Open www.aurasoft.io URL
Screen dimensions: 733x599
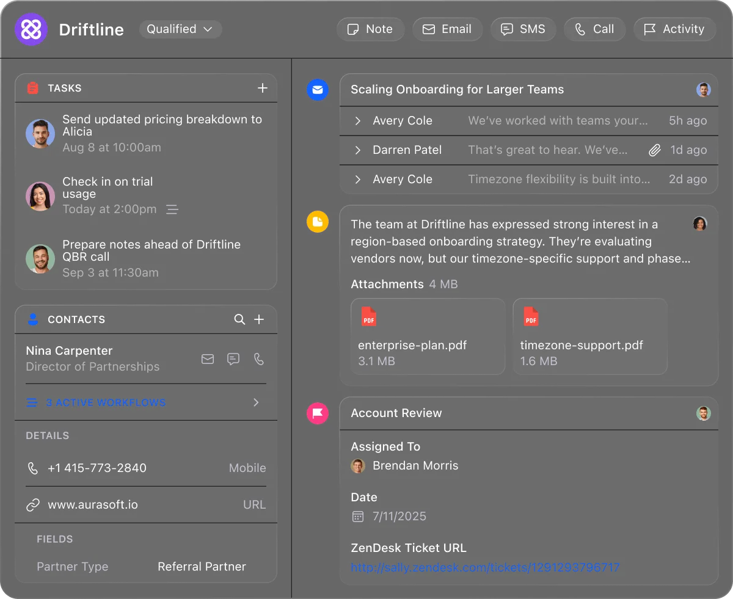(93, 505)
